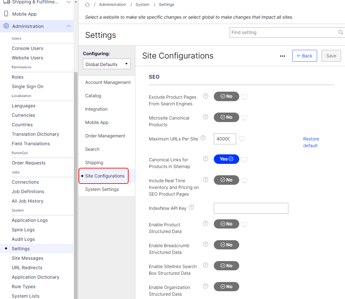Screen dimensions: 345x299
Task: Click the IndexNow API Key input
Action: pyautogui.click(x=251, y=208)
